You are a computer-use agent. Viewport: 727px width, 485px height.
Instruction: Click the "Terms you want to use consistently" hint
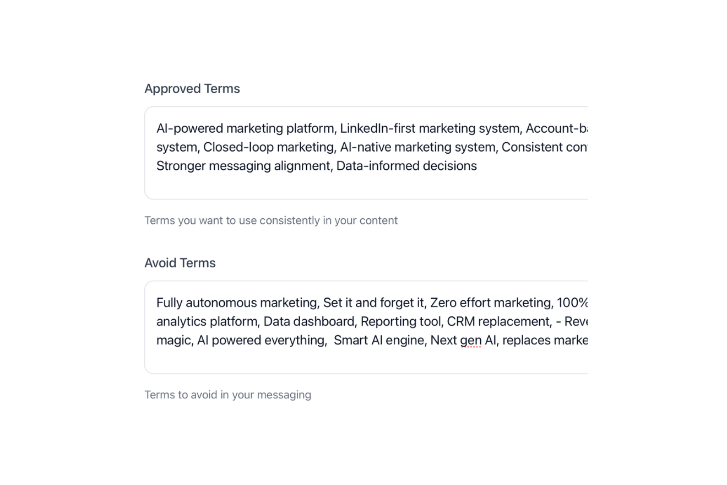271,220
